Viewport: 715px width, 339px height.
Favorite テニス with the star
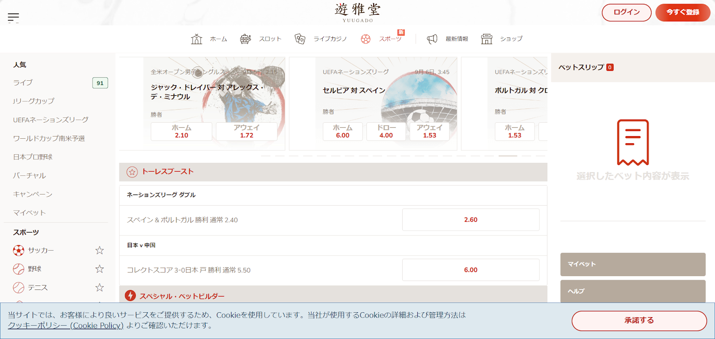click(100, 288)
